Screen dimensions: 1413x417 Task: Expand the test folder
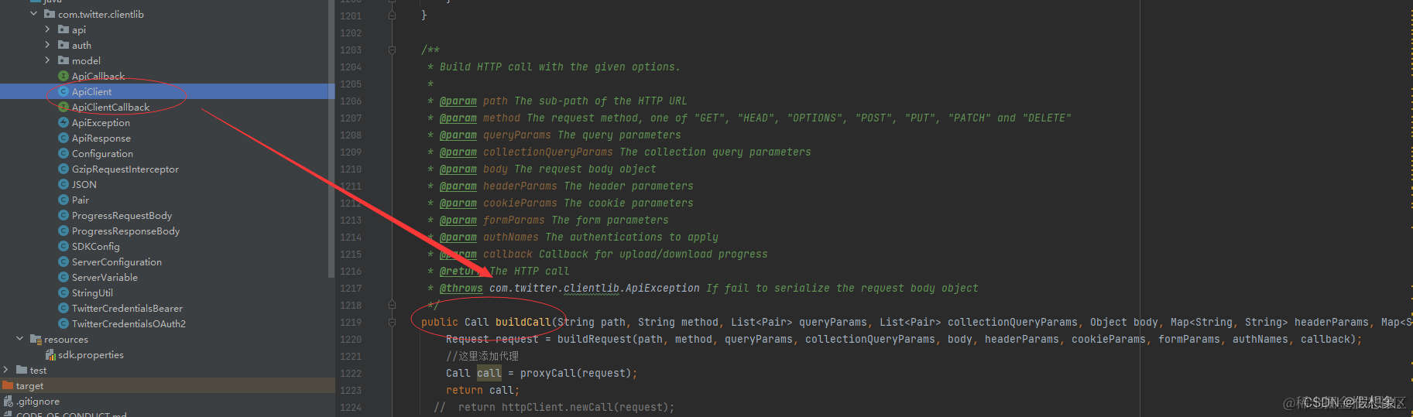tap(6, 370)
